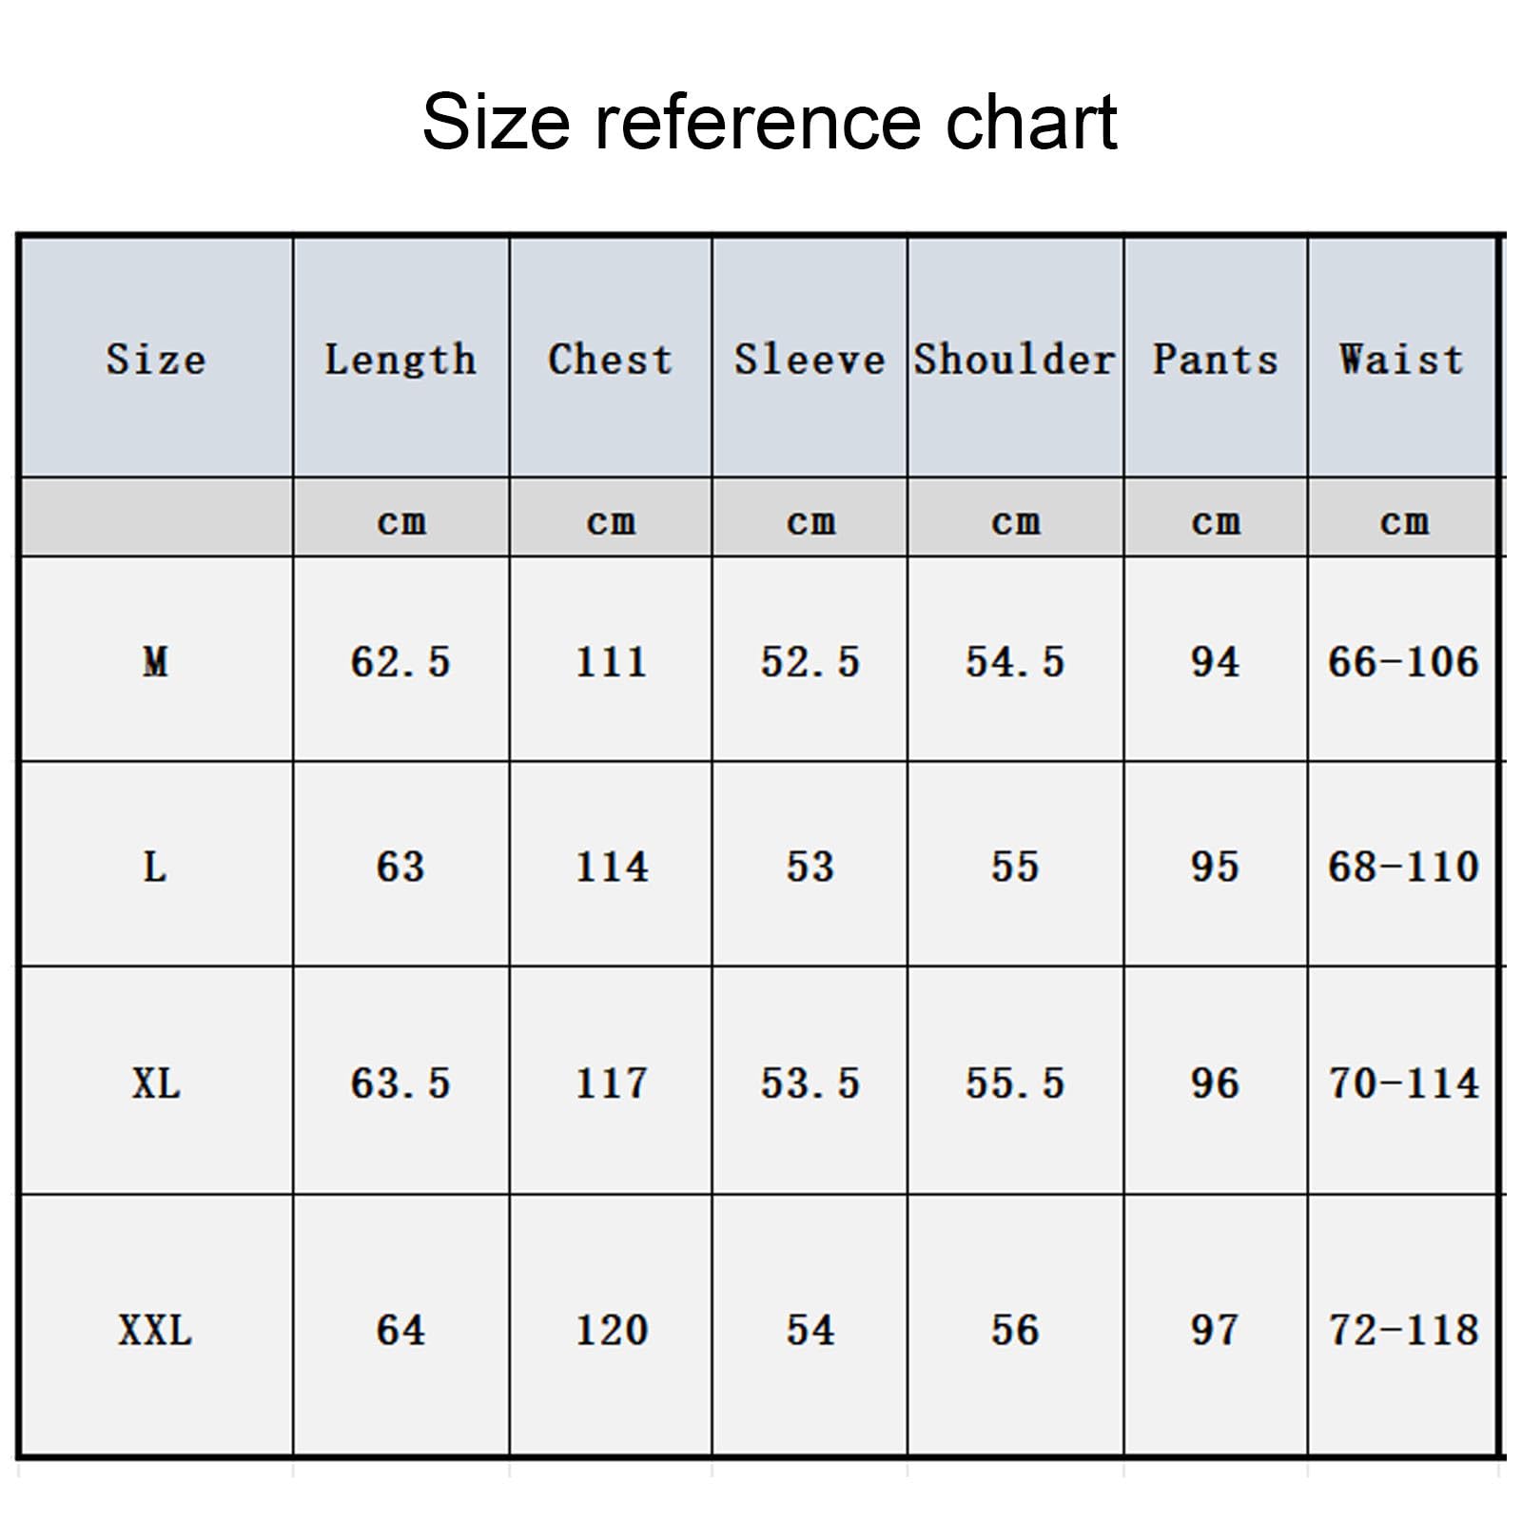
Task: Select the Pants column header
Action: point(1216,359)
